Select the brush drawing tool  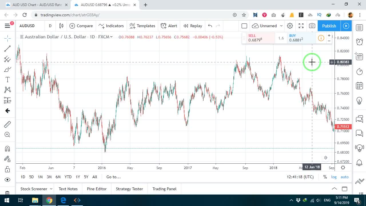pos(7,70)
